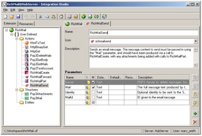Click the Name input field

tap(143, 33)
